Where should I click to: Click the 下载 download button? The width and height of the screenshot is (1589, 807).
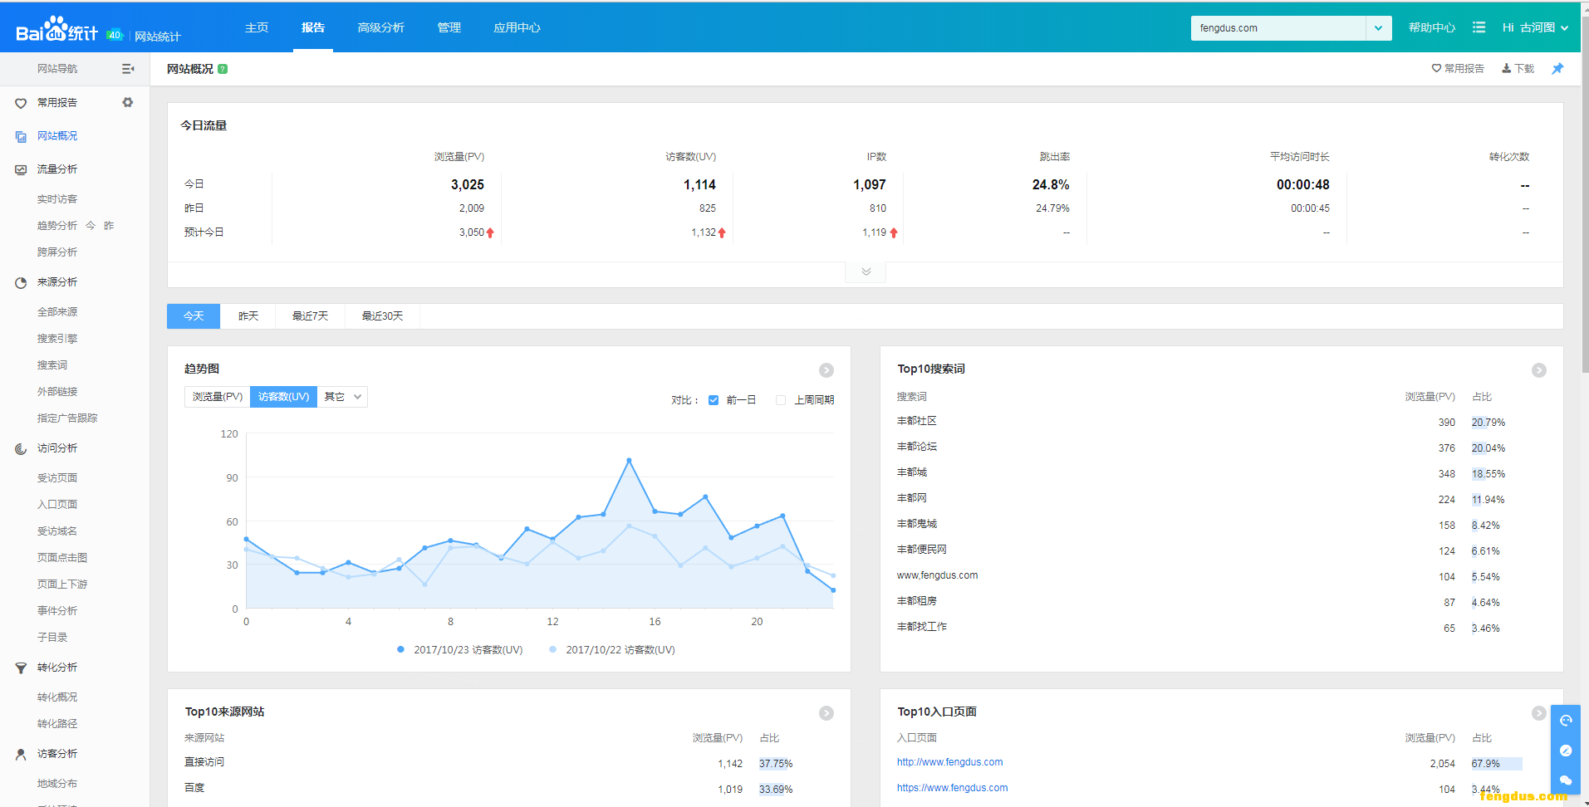point(1518,69)
